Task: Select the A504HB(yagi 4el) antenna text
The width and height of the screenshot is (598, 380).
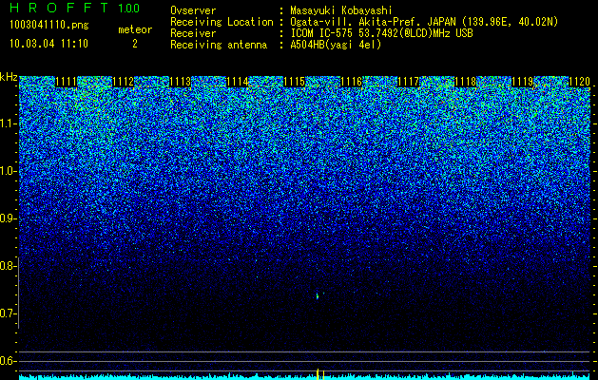Action: 336,45
